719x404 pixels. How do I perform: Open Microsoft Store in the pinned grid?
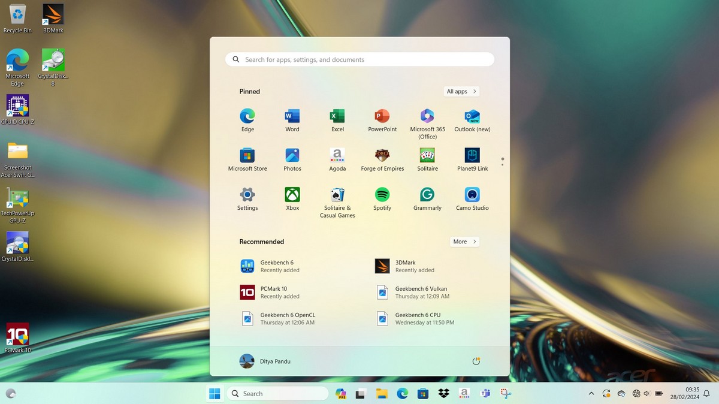[x=247, y=160]
